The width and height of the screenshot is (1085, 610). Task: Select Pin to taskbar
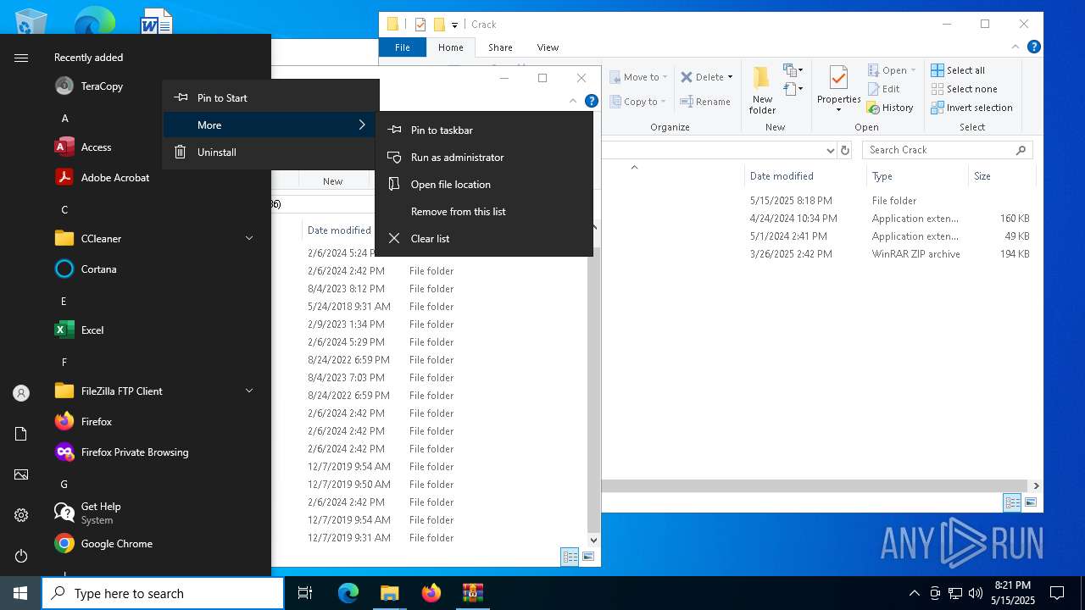(x=484, y=130)
